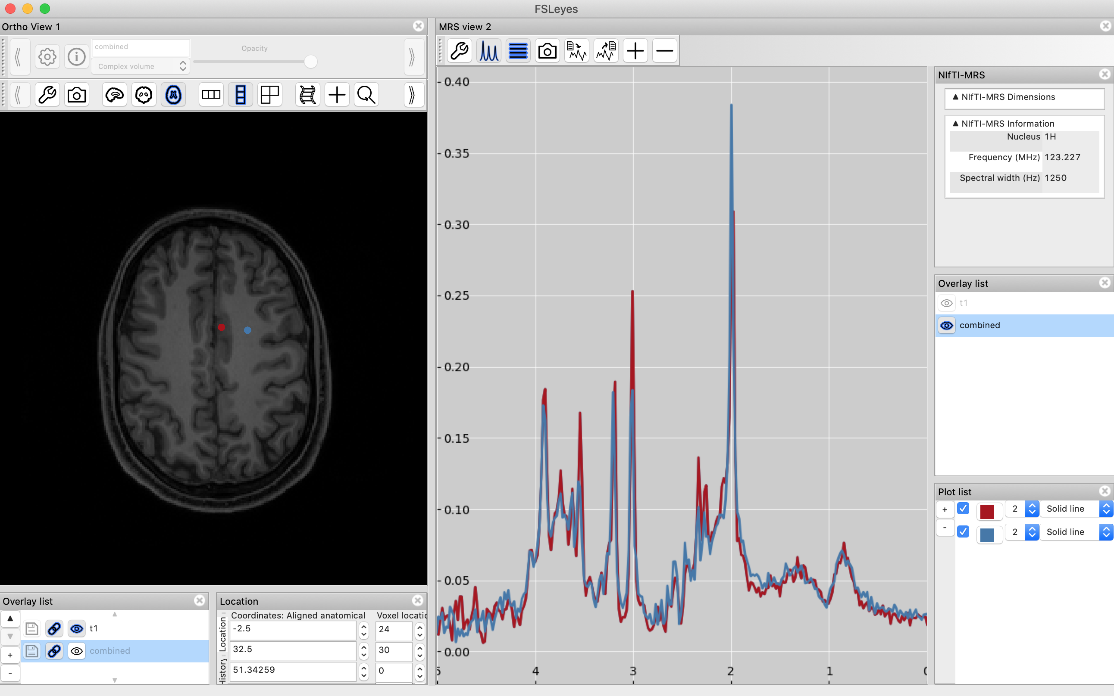Move overlay down with down-arrow button
Screen dimensions: 1114x696
click(x=10, y=637)
